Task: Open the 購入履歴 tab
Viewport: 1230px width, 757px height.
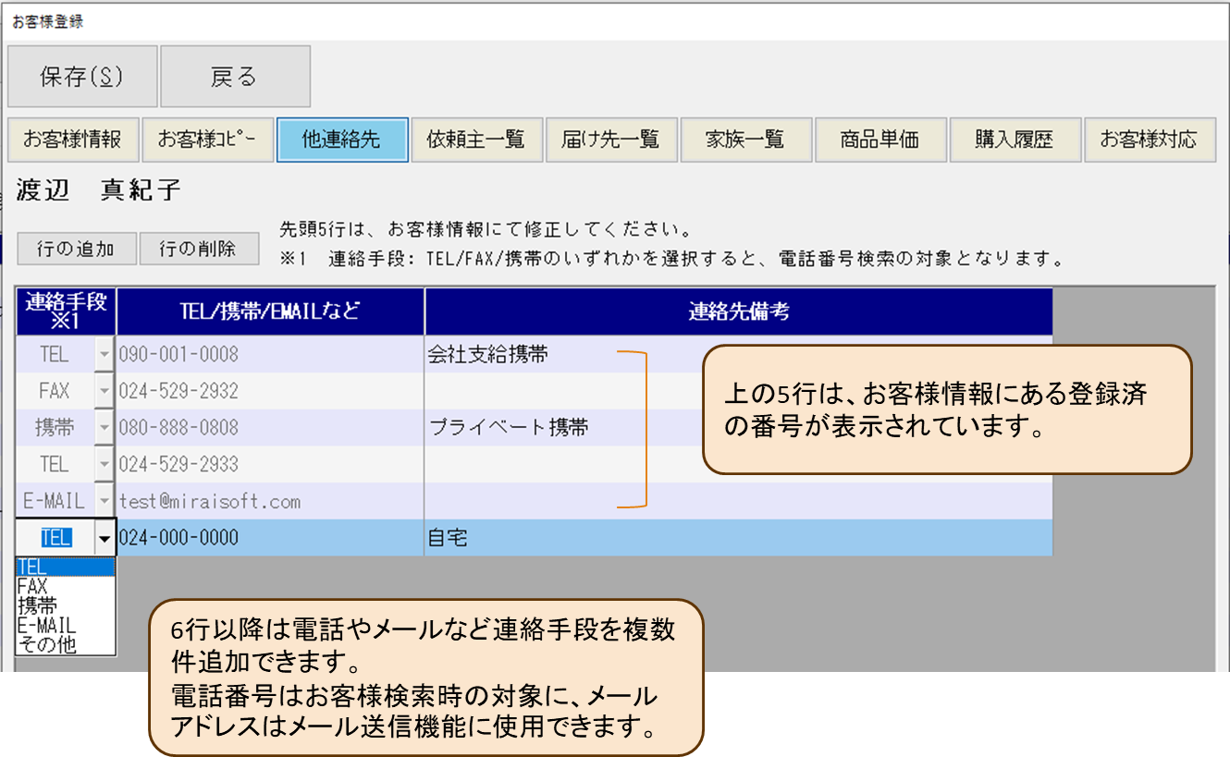Action: 1014,140
